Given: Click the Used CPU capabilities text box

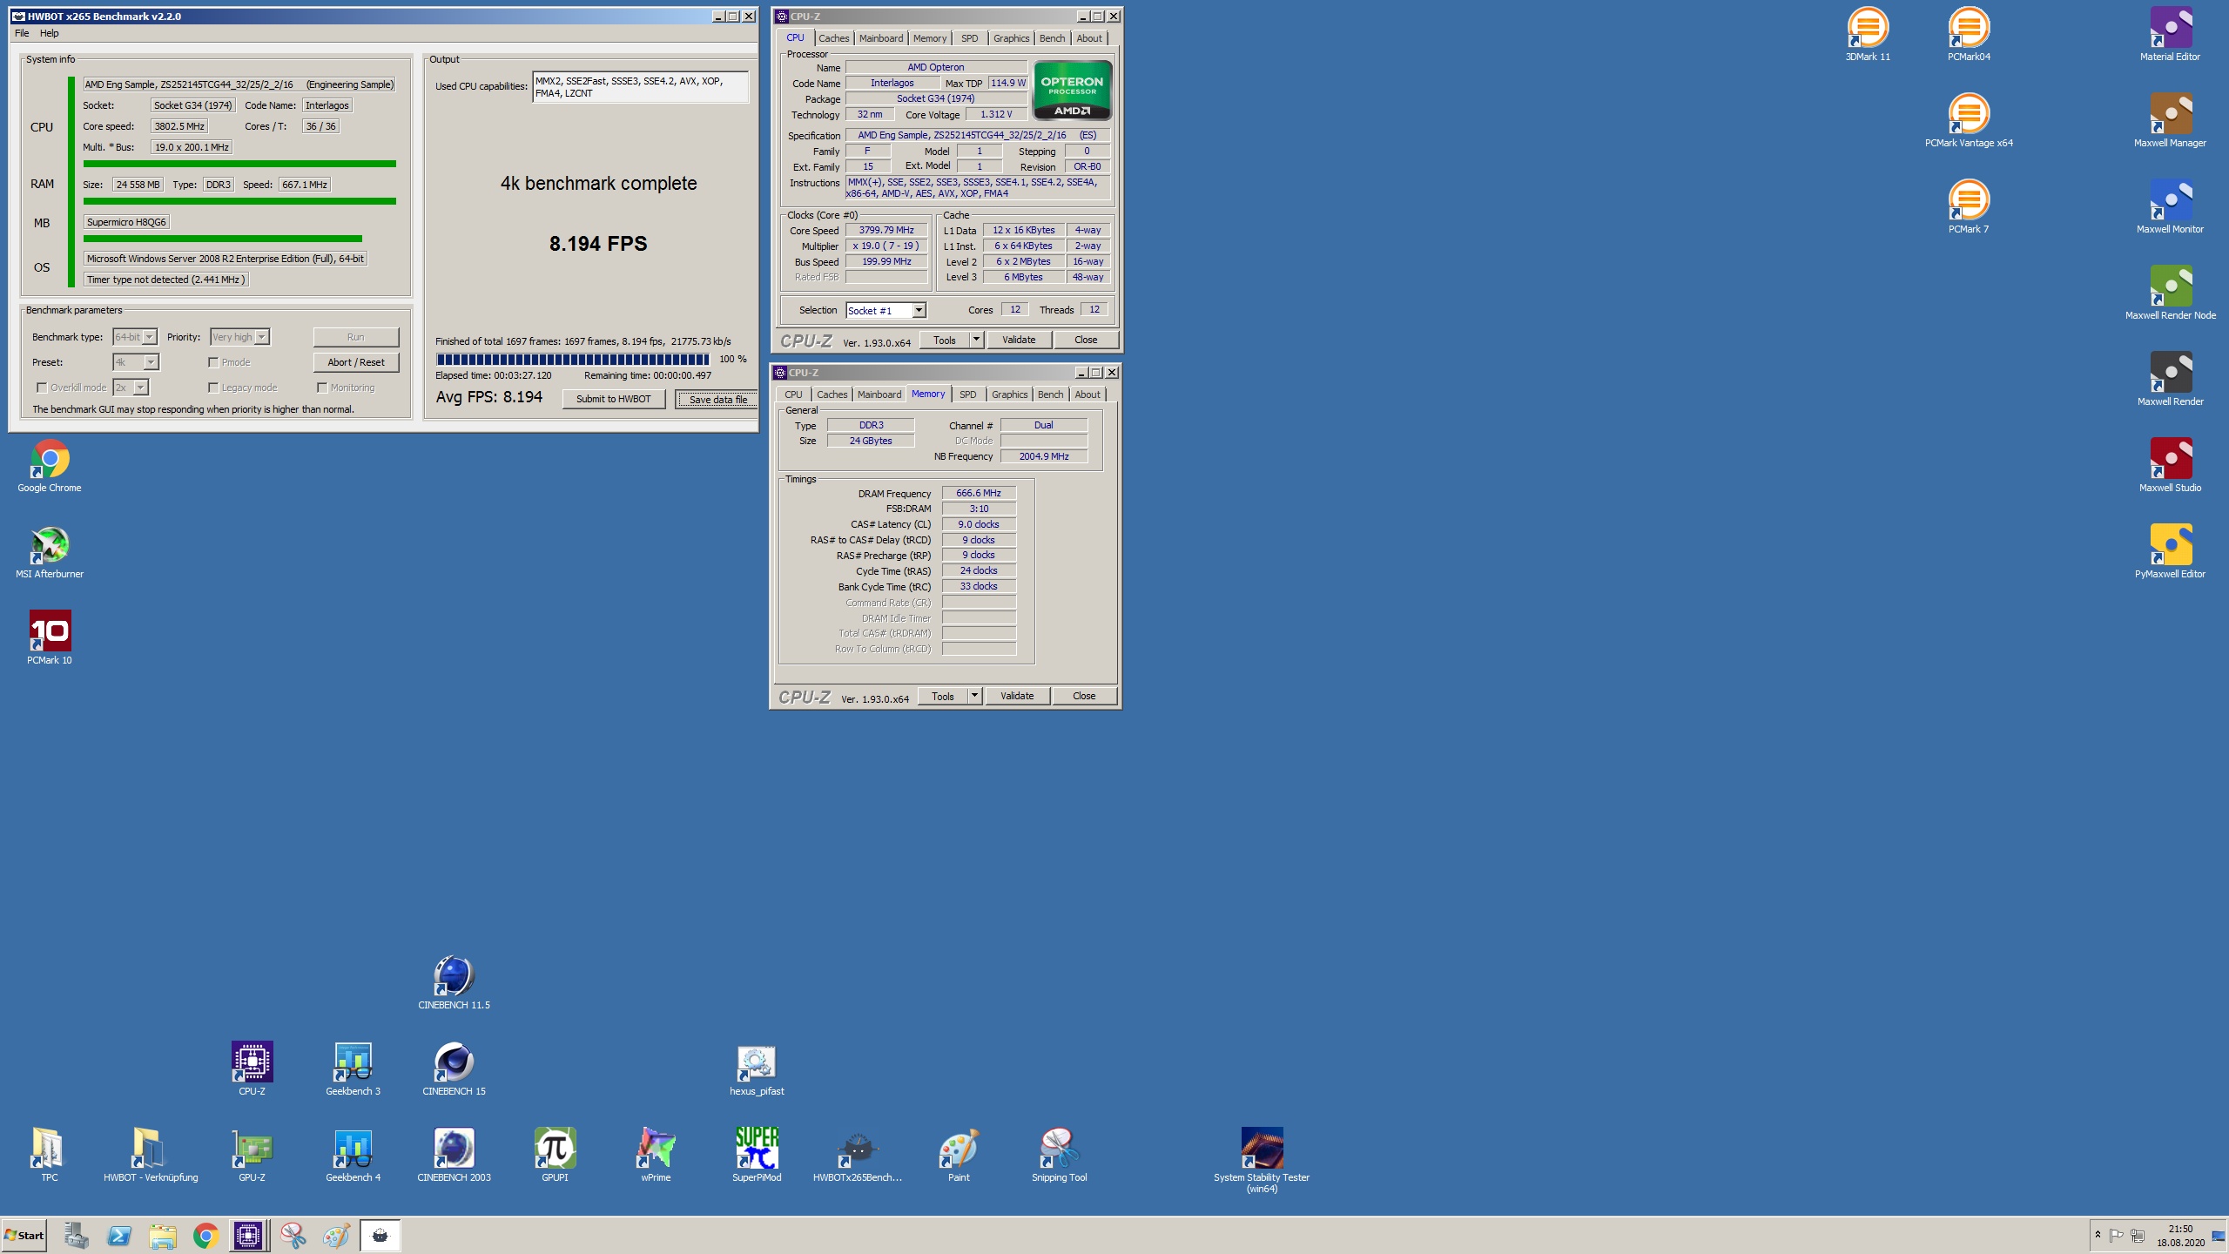Looking at the screenshot, I should coord(640,87).
